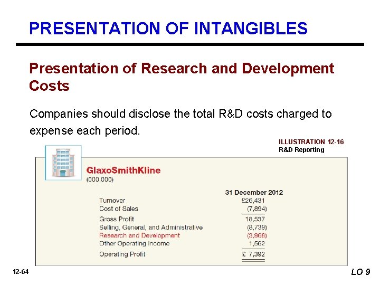Image resolution: width=380 pixels, height=285 pixels.
Task: Click the 18,537 gross profit value
Action: coord(255,219)
